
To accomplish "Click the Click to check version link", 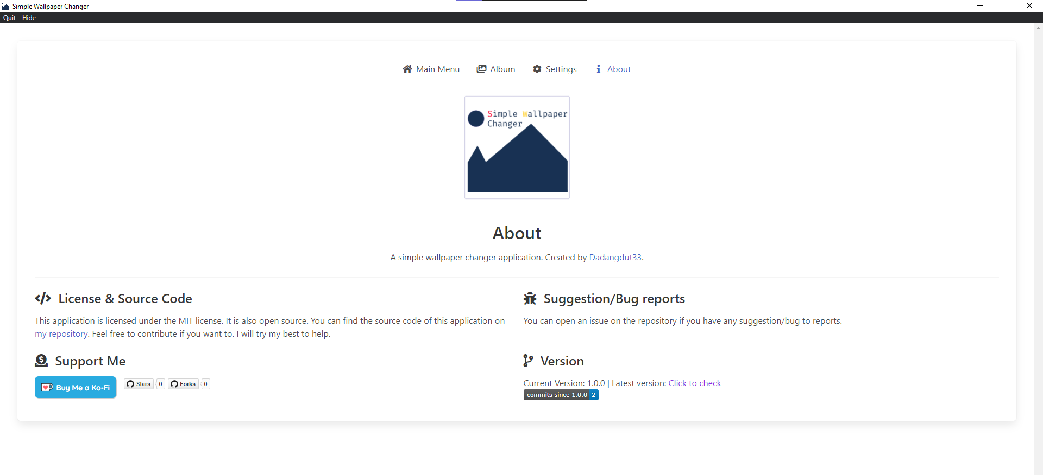I will tap(695, 383).
